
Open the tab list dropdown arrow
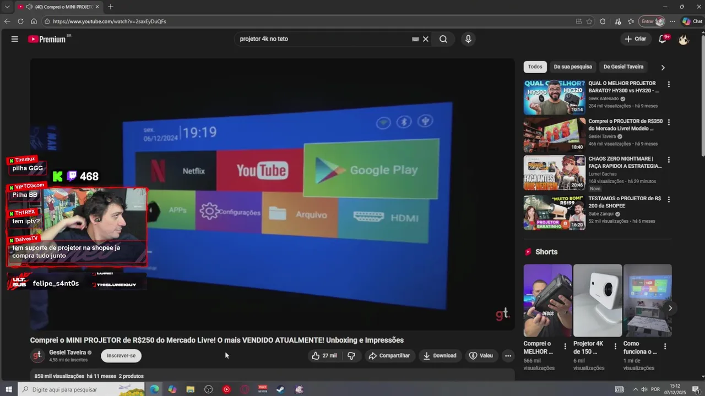pyautogui.click(x=7, y=7)
